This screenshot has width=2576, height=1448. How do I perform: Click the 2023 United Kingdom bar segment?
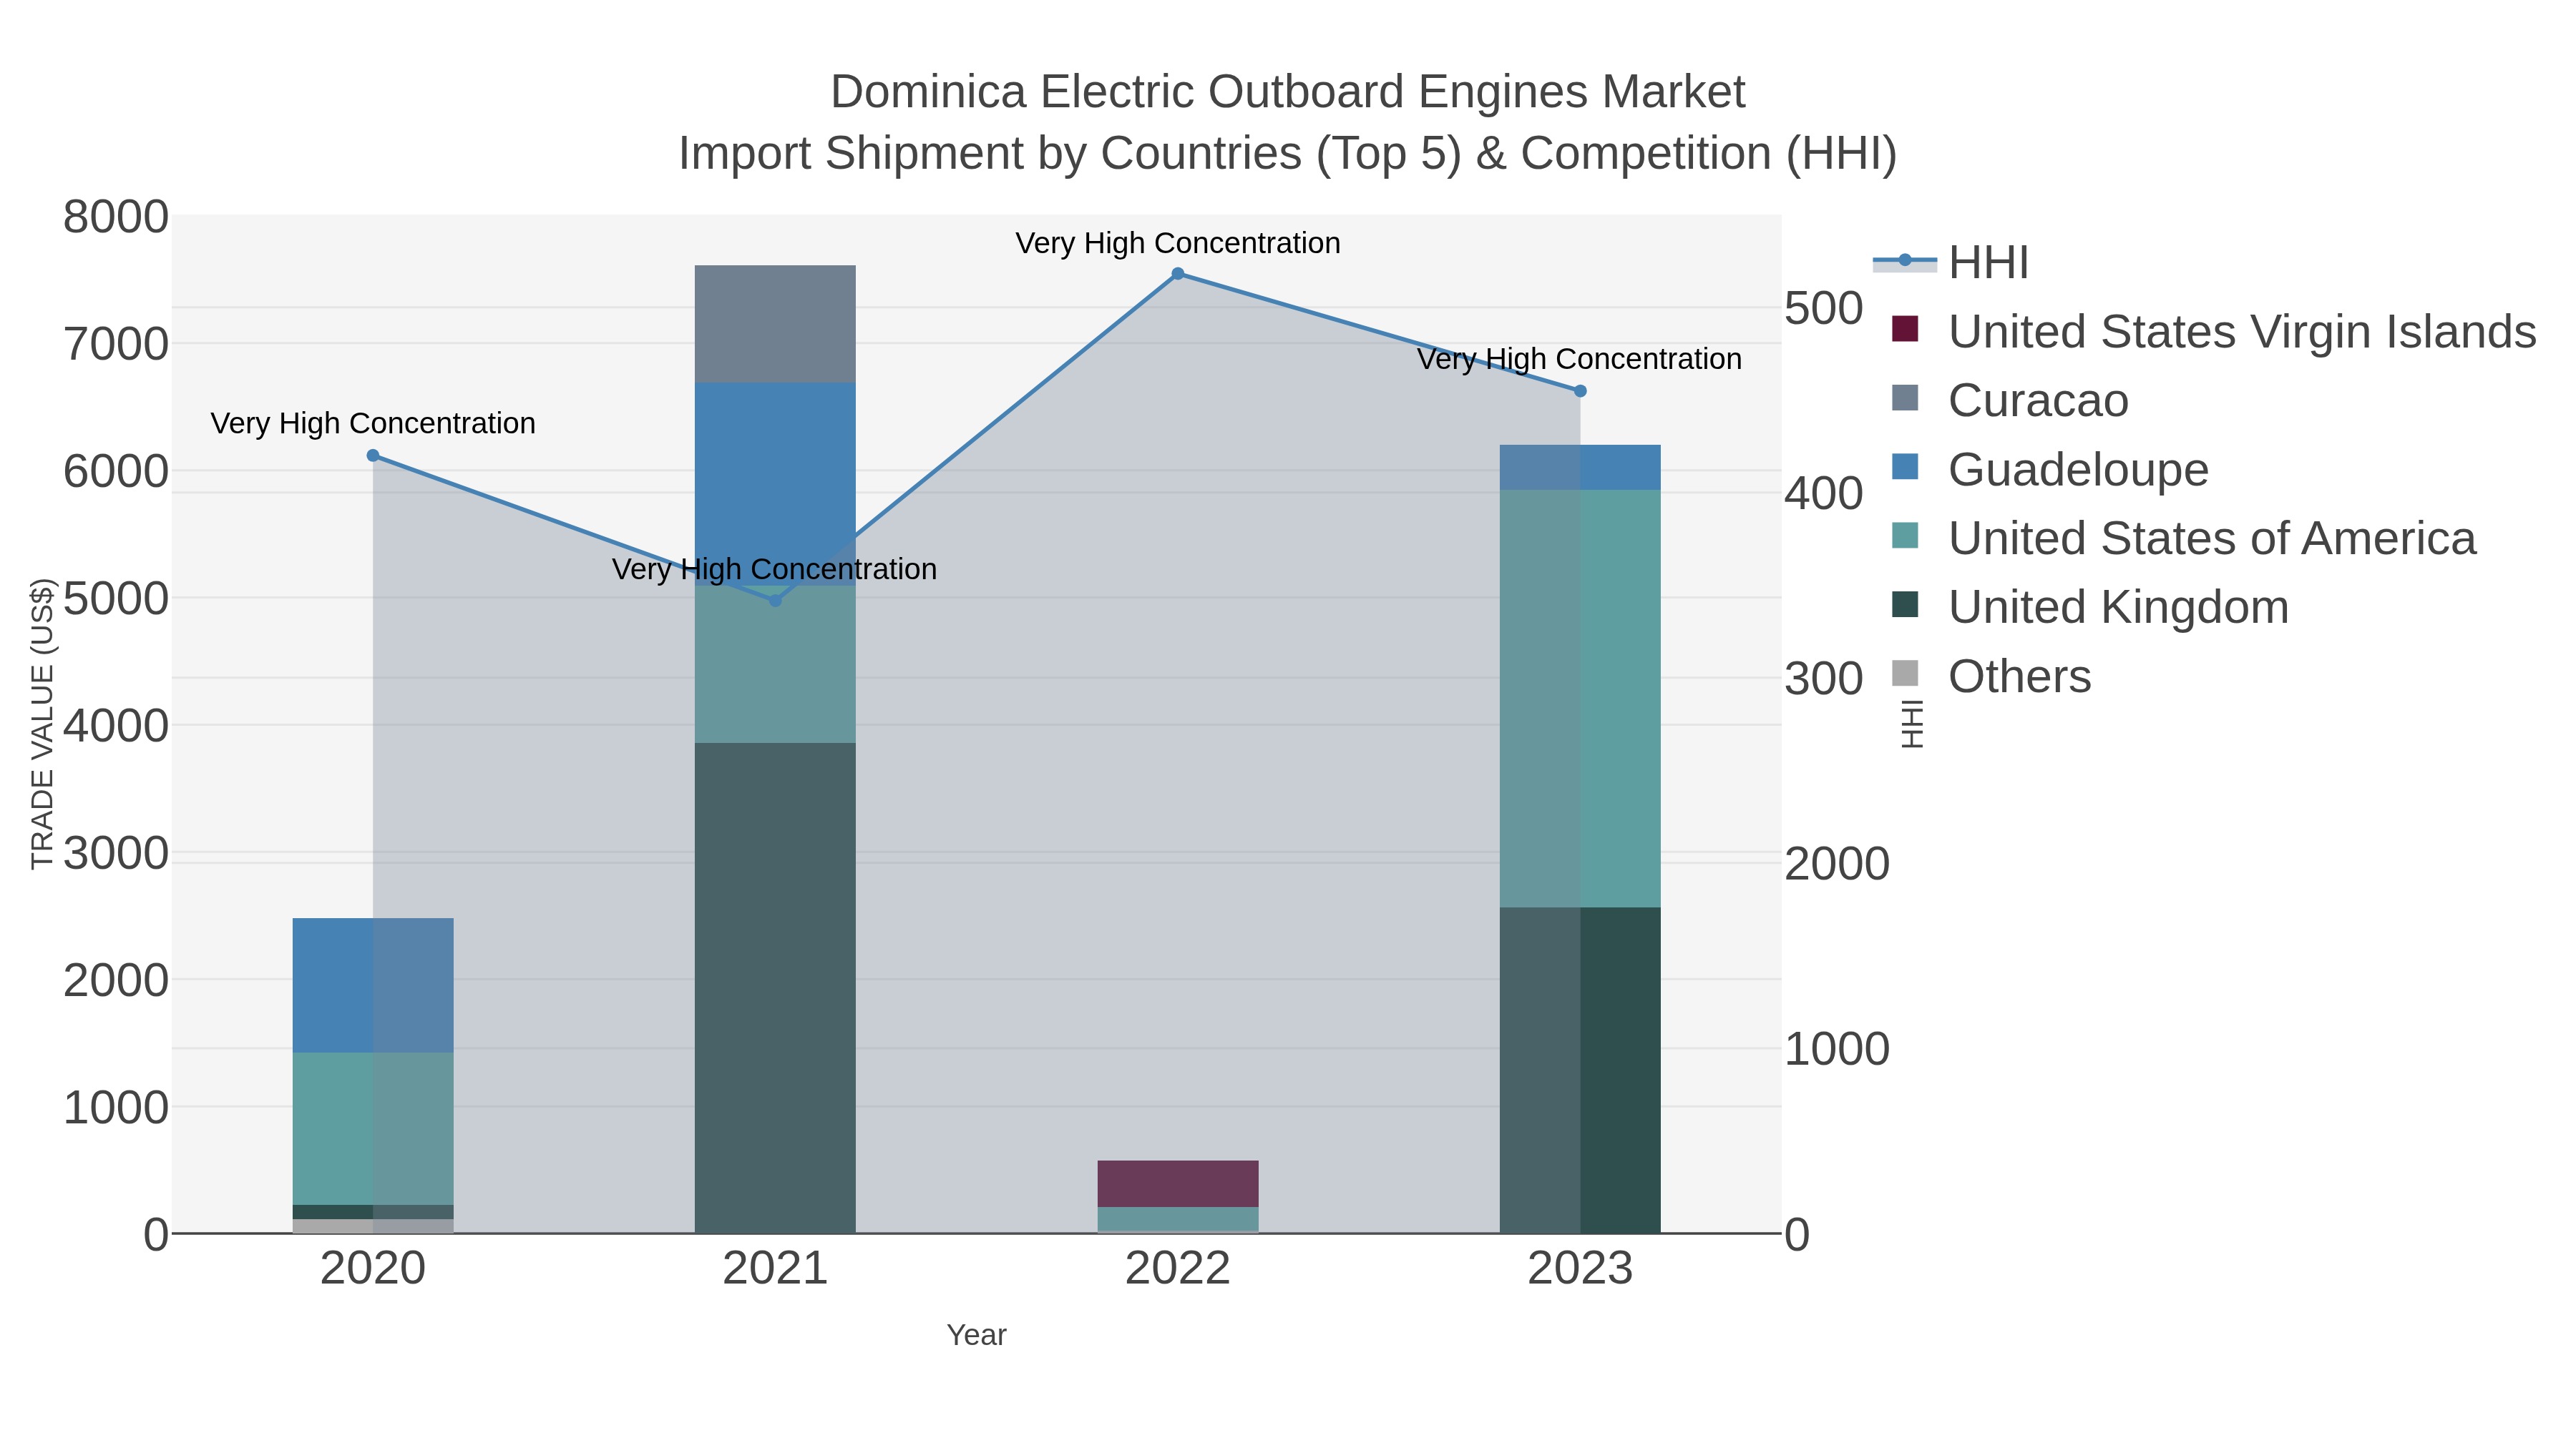[1580, 1070]
